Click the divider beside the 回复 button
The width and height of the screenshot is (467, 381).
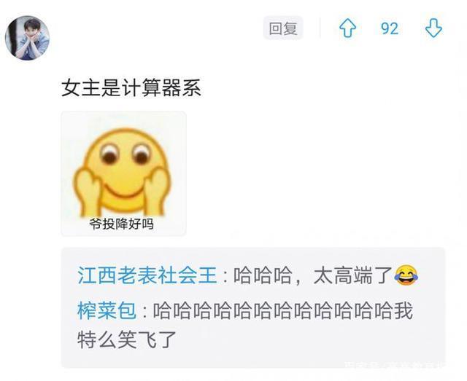tap(320, 28)
